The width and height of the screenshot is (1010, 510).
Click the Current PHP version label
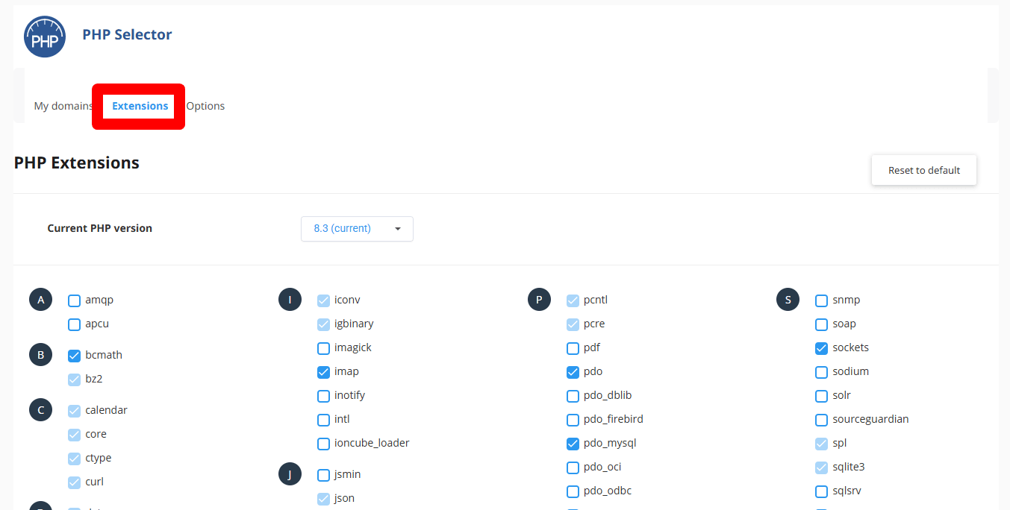pos(99,228)
